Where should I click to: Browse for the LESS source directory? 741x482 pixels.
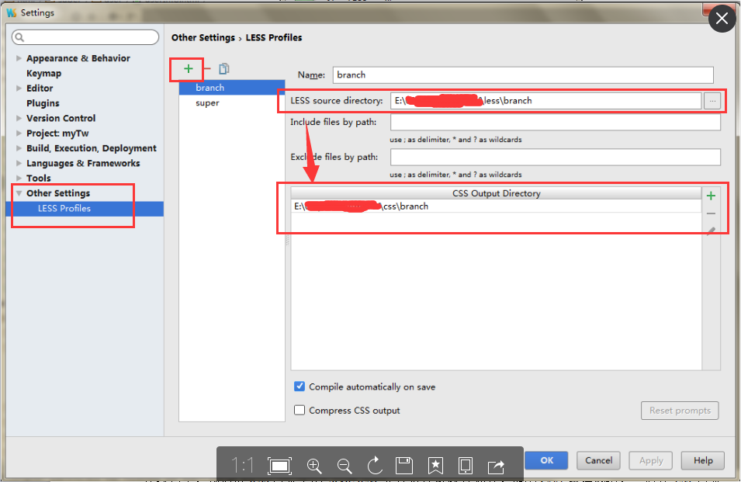point(713,99)
